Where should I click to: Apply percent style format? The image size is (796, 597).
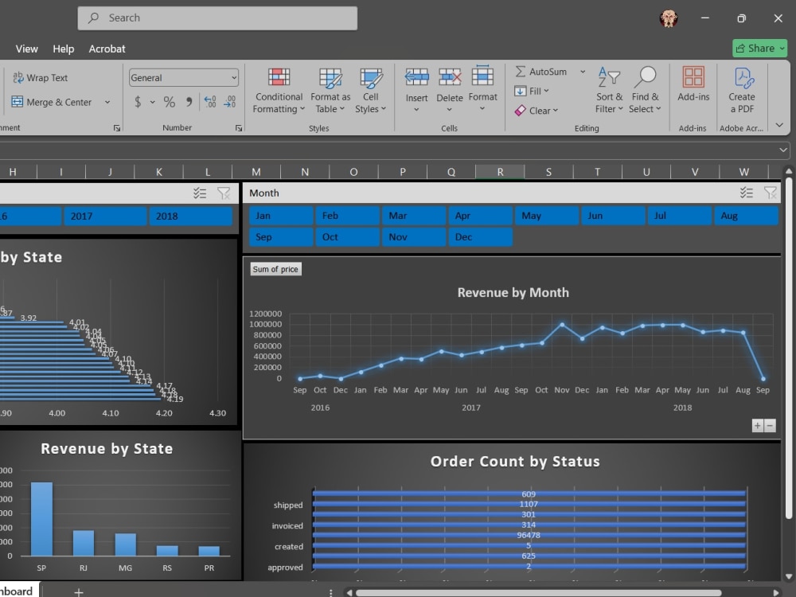169,102
